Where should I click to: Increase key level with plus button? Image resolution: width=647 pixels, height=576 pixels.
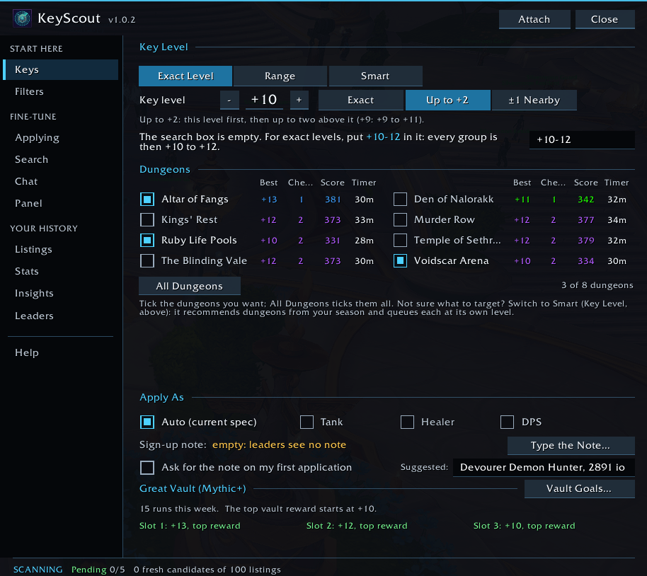(x=299, y=100)
